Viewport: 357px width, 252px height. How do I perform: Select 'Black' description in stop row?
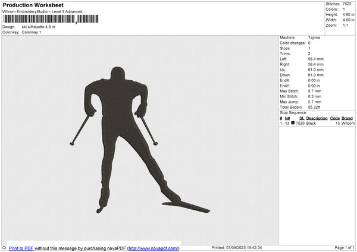point(311,123)
